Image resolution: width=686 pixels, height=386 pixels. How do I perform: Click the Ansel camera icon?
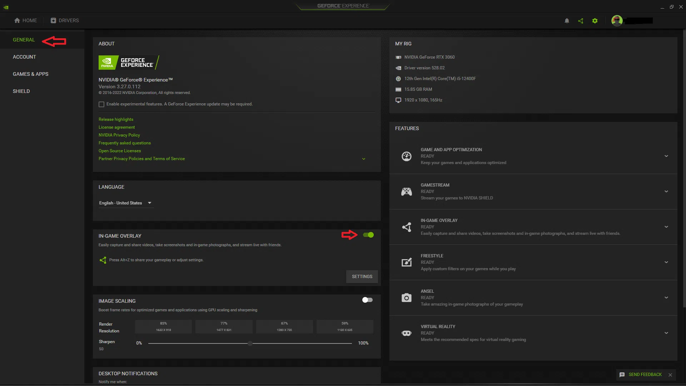(407, 298)
